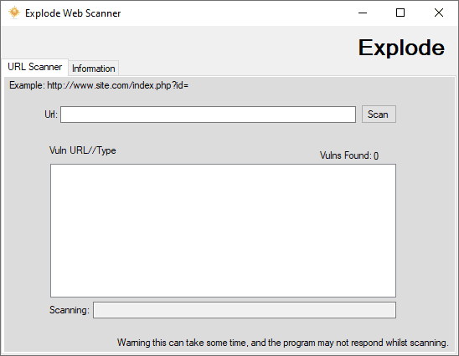The image size is (459, 356).
Task: Click the Scanning: label
Action: (69, 310)
